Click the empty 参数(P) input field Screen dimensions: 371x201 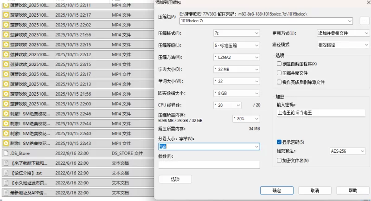[x=209, y=165]
